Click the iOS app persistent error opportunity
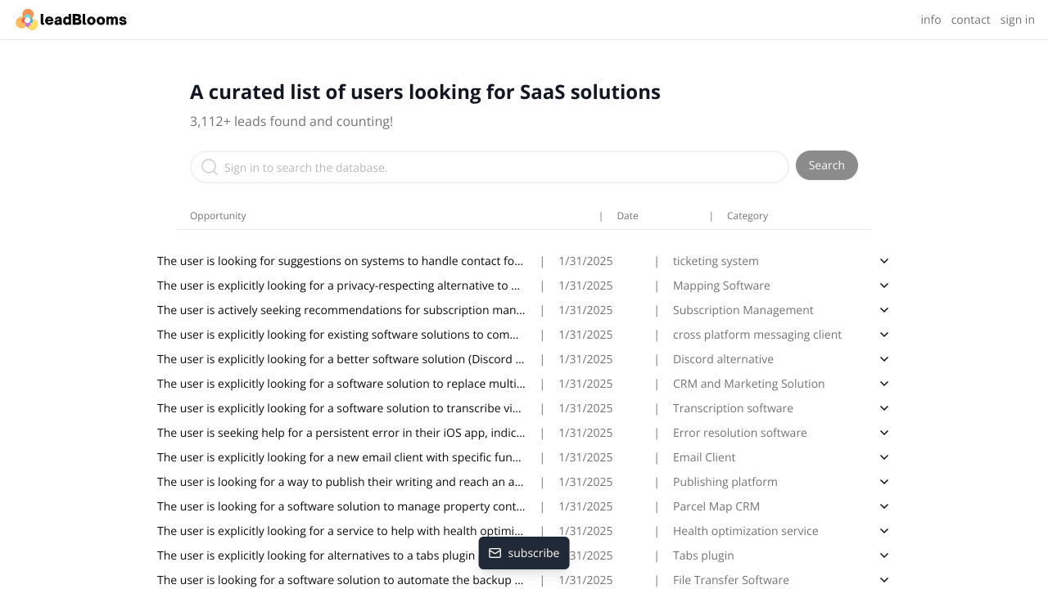The width and height of the screenshot is (1048, 589). click(341, 433)
